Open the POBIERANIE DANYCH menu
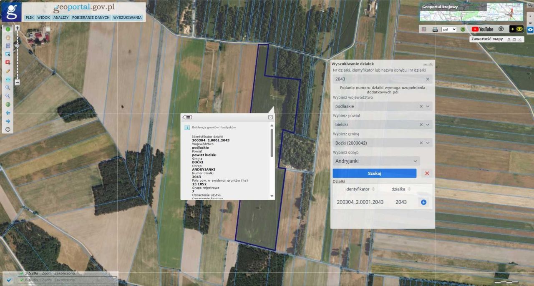 [91, 18]
